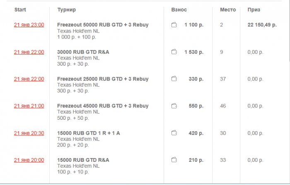Click wallet icon beside 420 р. fee
The image size is (290, 185).
174,133
